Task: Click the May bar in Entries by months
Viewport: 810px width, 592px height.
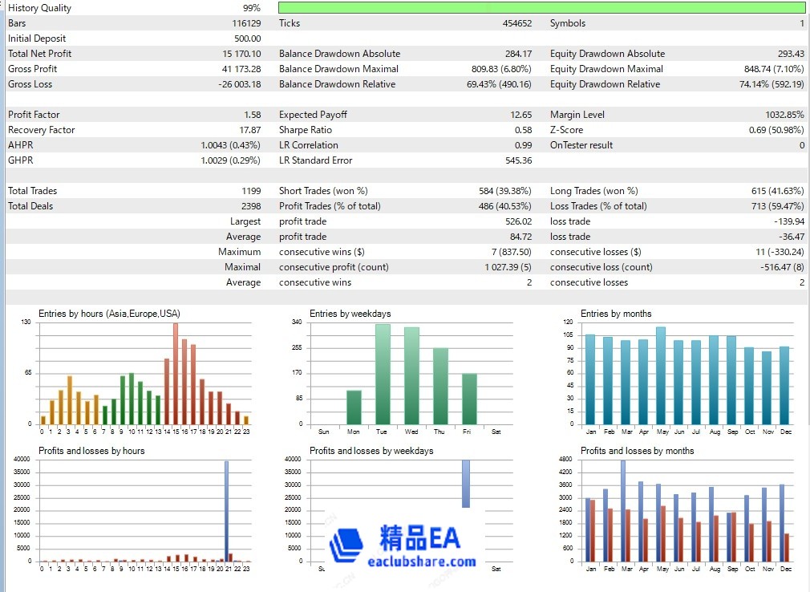Action: coord(661,375)
